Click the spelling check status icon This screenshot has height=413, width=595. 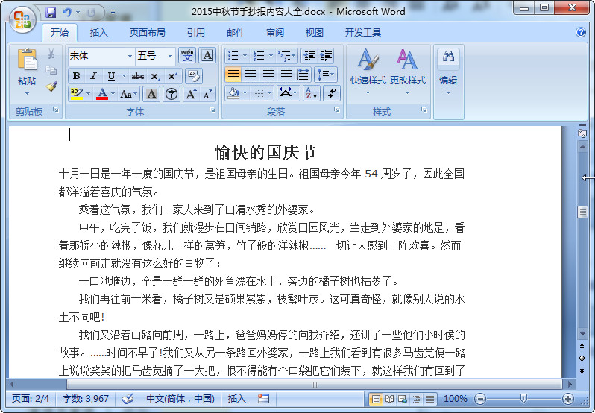(x=128, y=399)
